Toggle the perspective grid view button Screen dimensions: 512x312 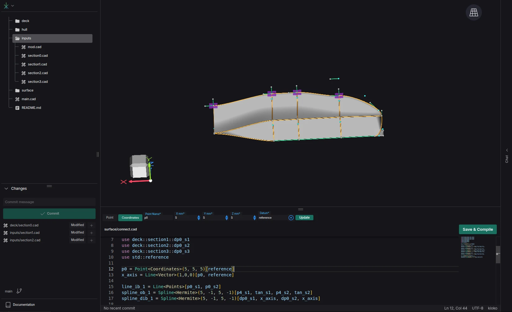474,12
